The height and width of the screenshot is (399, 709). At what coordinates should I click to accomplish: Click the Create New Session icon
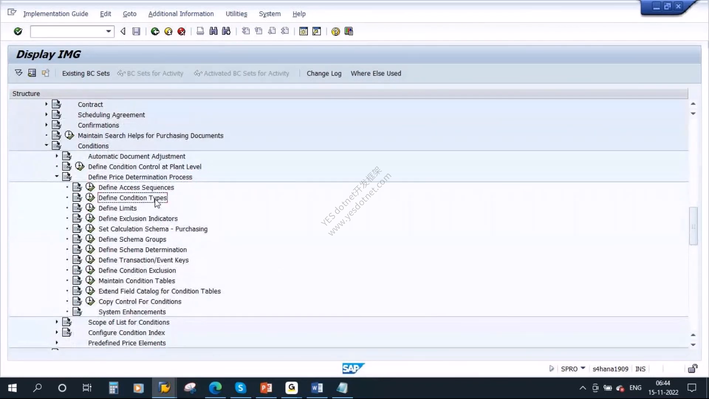coord(304,31)
